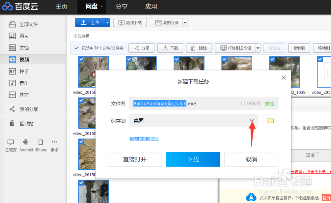Click the iPhone client icon

pos(41,142)
